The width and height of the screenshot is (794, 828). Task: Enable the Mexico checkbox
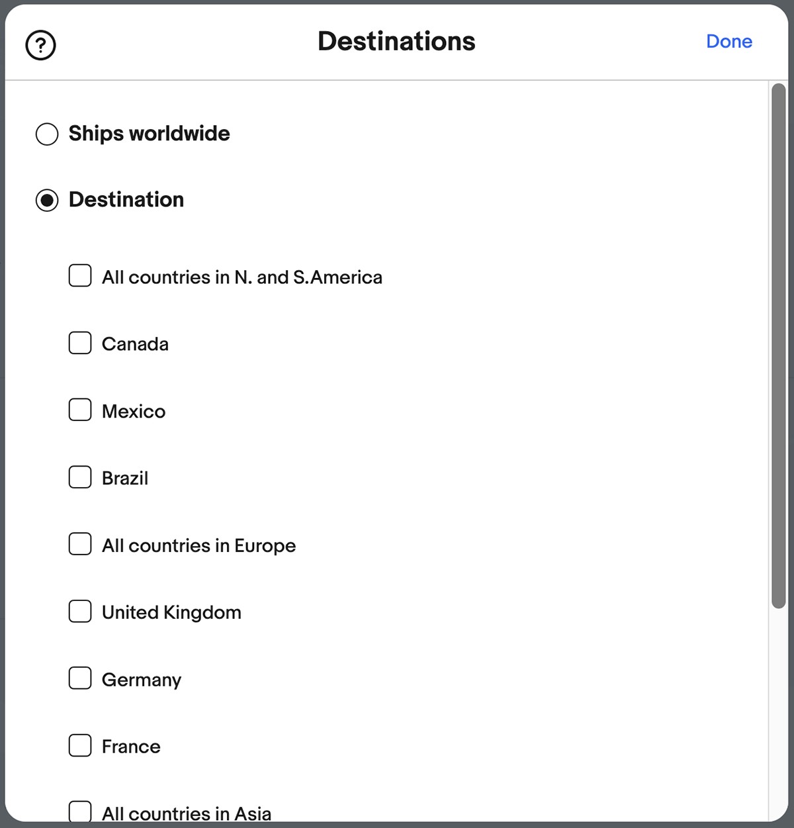tap(80, 410)
